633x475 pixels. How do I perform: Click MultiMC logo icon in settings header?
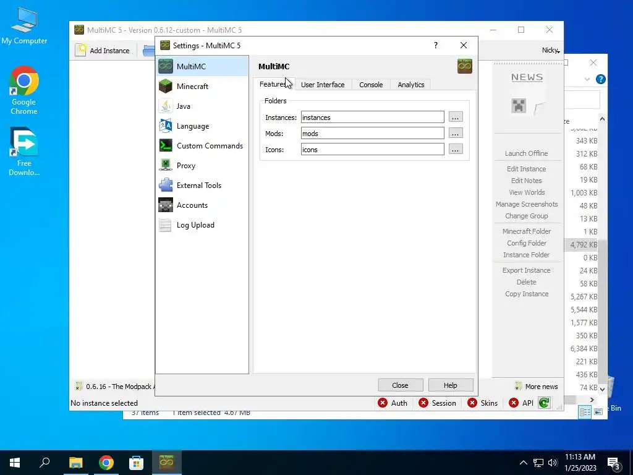(x=465, y=66)
